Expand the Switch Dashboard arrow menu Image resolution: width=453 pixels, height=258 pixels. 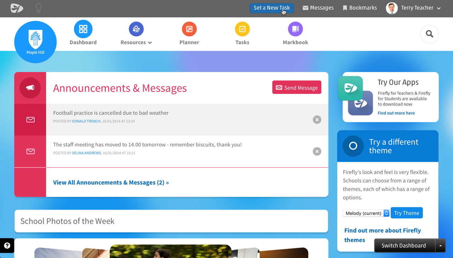coord(441,246)
